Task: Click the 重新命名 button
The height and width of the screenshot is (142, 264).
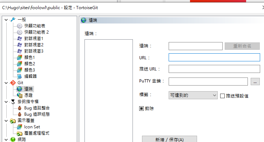Action: [242, 46]
